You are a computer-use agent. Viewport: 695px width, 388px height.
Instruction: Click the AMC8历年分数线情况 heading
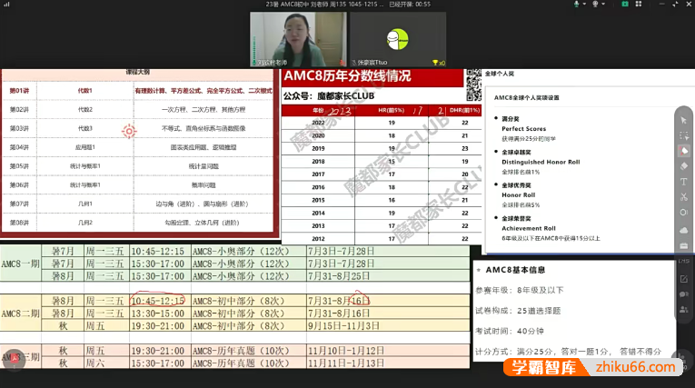(347, 75)
